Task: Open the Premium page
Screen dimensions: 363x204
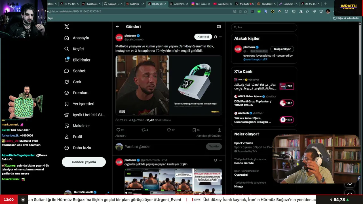Action: 76,93
